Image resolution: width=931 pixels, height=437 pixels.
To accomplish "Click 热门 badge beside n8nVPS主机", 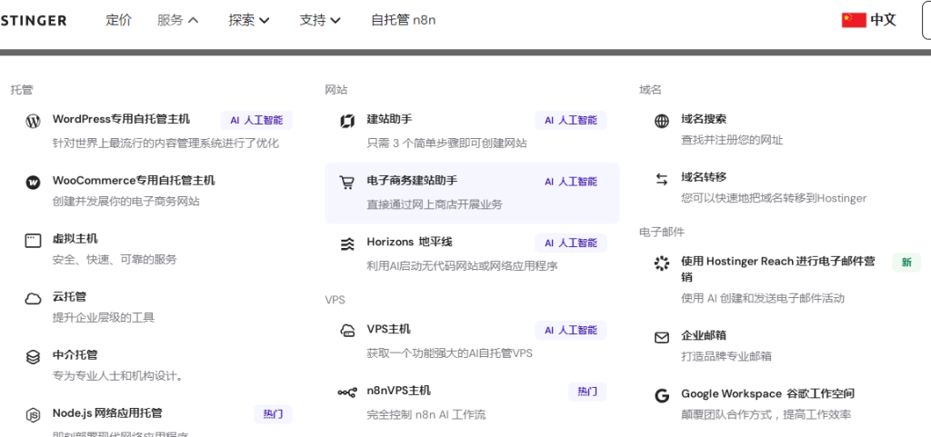I will pos(588,392).
